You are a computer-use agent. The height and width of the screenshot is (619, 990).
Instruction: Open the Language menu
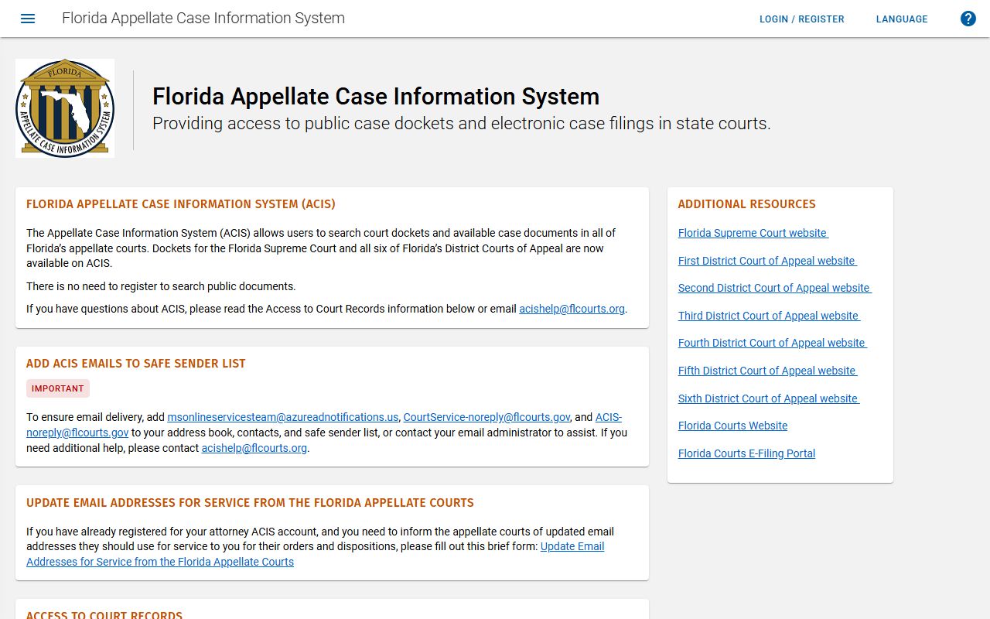tap(902, 19)
